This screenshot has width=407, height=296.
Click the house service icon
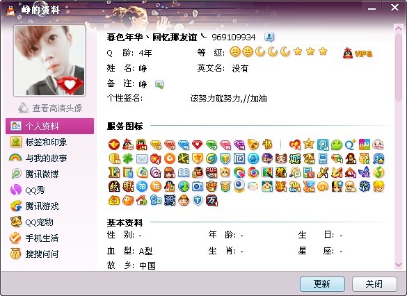coord(142,200)
